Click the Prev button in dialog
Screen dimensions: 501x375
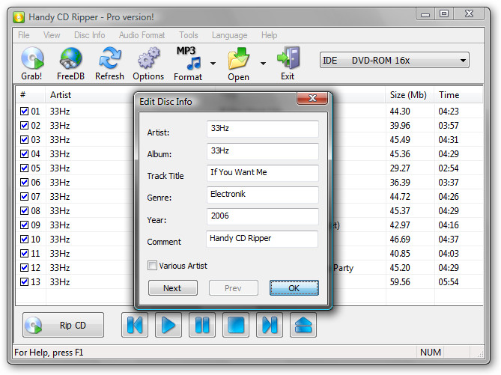[x=233, y=288]
